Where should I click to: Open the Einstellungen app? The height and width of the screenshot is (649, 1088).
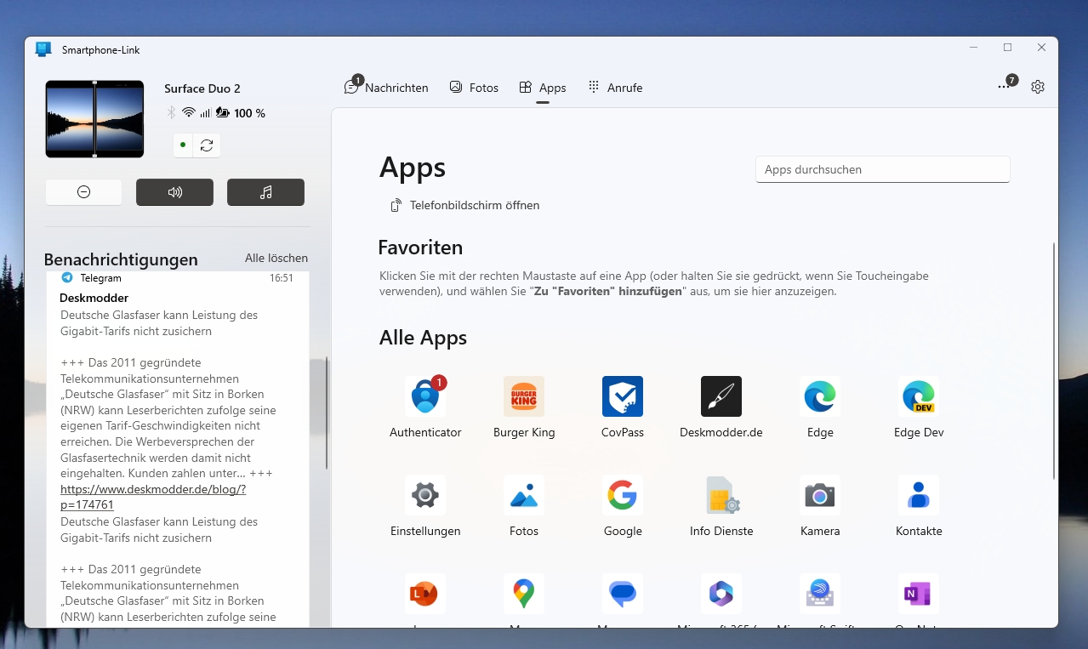(425, 495)
